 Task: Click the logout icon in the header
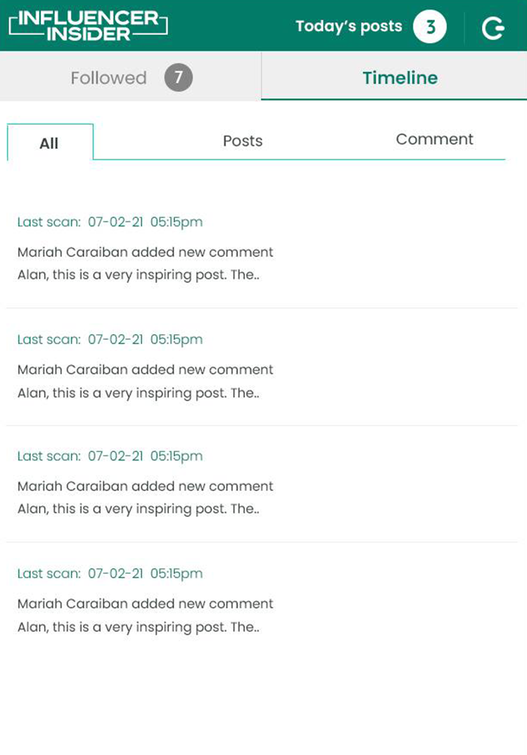pyautogui.click(x=493, y=27)
